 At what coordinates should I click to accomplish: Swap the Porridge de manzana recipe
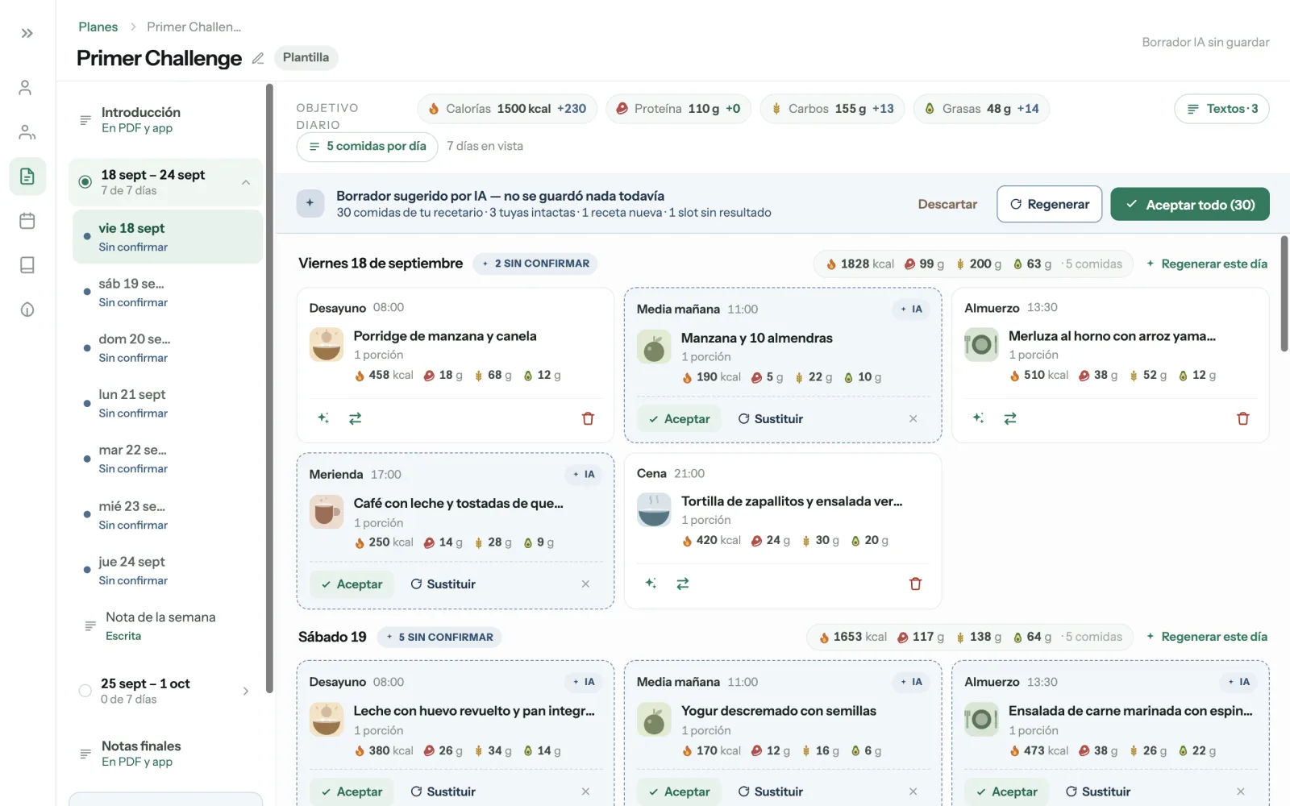pyautogui.click(x=355, y=418)
